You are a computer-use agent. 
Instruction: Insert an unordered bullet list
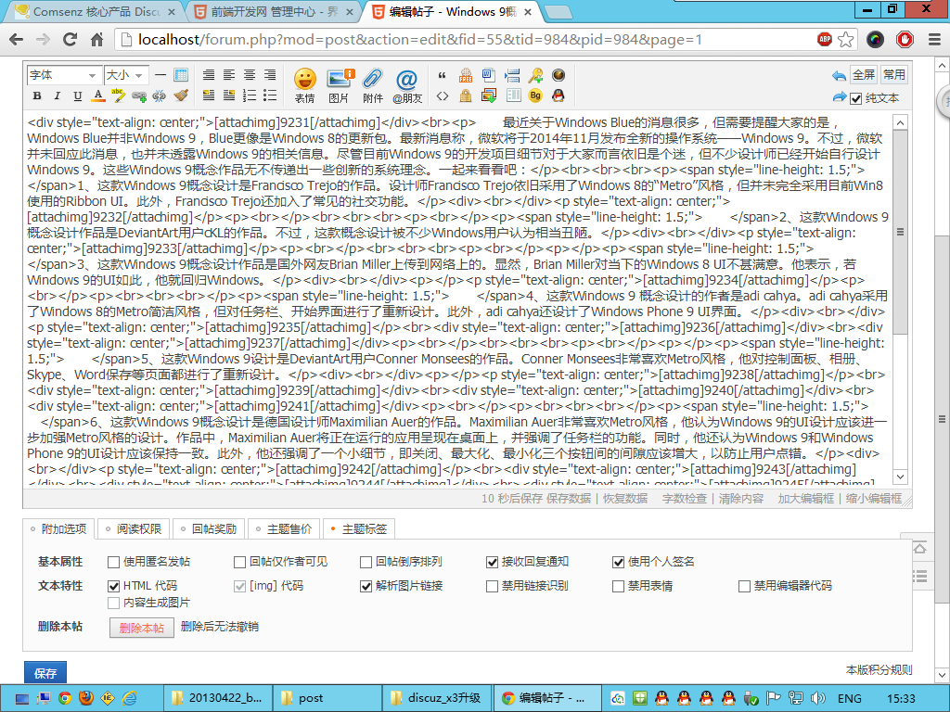click(x=270, y=95)
